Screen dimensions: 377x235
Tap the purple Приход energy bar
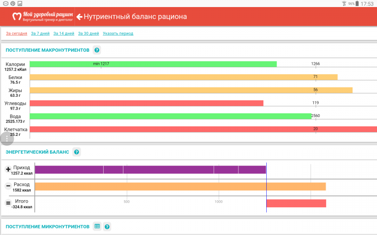150,170
